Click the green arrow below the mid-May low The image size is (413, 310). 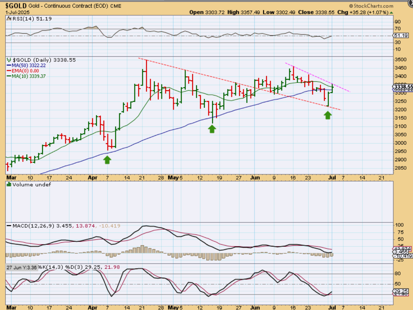pyautogui.click(x=212, y=129)
